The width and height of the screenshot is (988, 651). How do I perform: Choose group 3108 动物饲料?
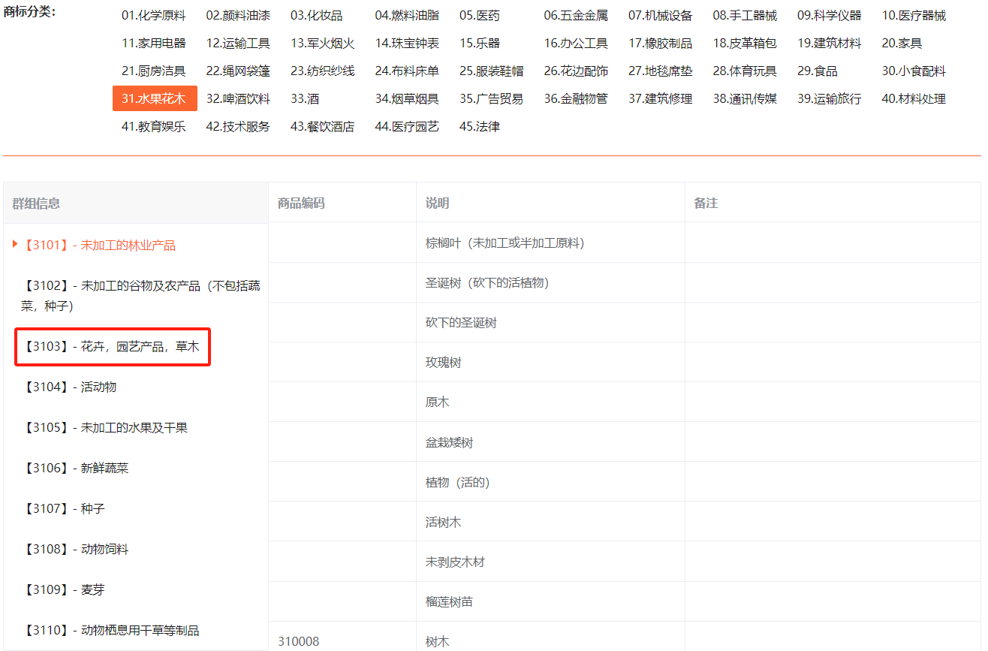tap(77, 549)
